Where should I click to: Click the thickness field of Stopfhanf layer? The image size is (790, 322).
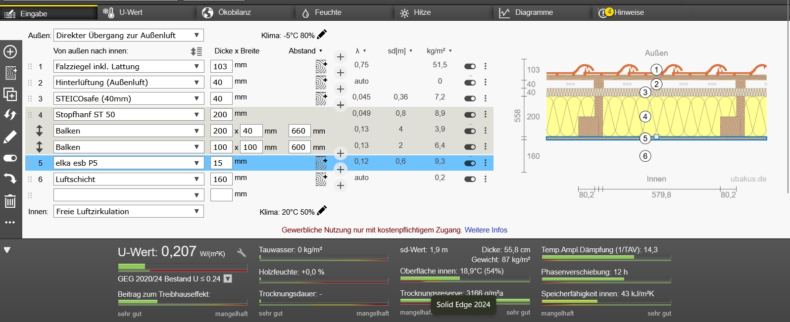click(221, 115)
